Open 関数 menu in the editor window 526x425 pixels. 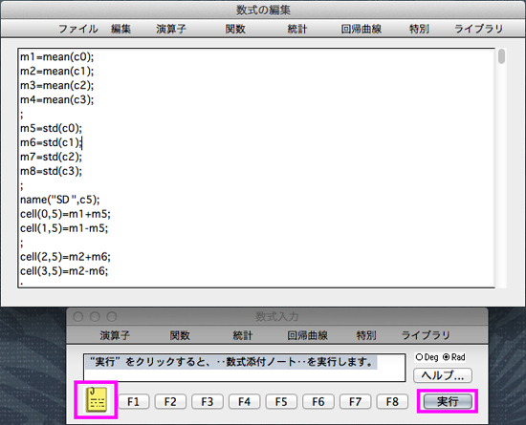(235, 30)
